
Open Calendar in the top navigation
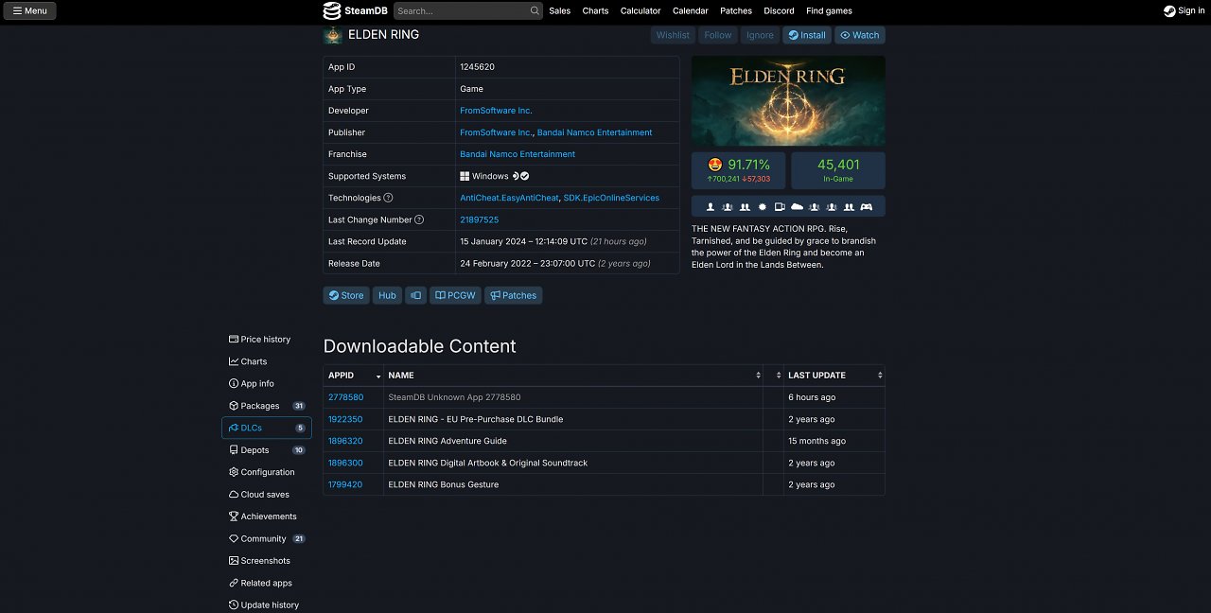click(x=691, y=11)
